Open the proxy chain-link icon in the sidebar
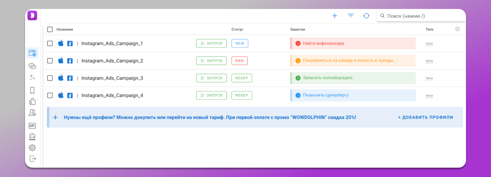 [x=32, y=66]
